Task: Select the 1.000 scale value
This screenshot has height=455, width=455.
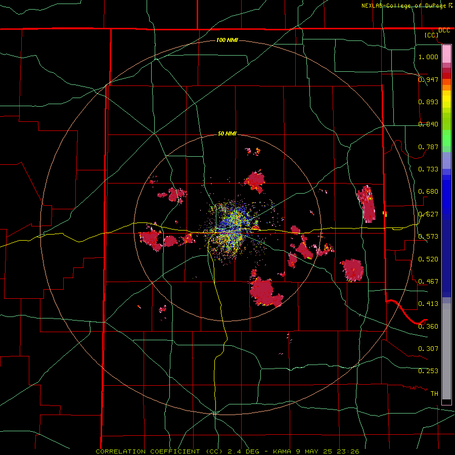Action: pyautogui.click(x=428, y=57)
